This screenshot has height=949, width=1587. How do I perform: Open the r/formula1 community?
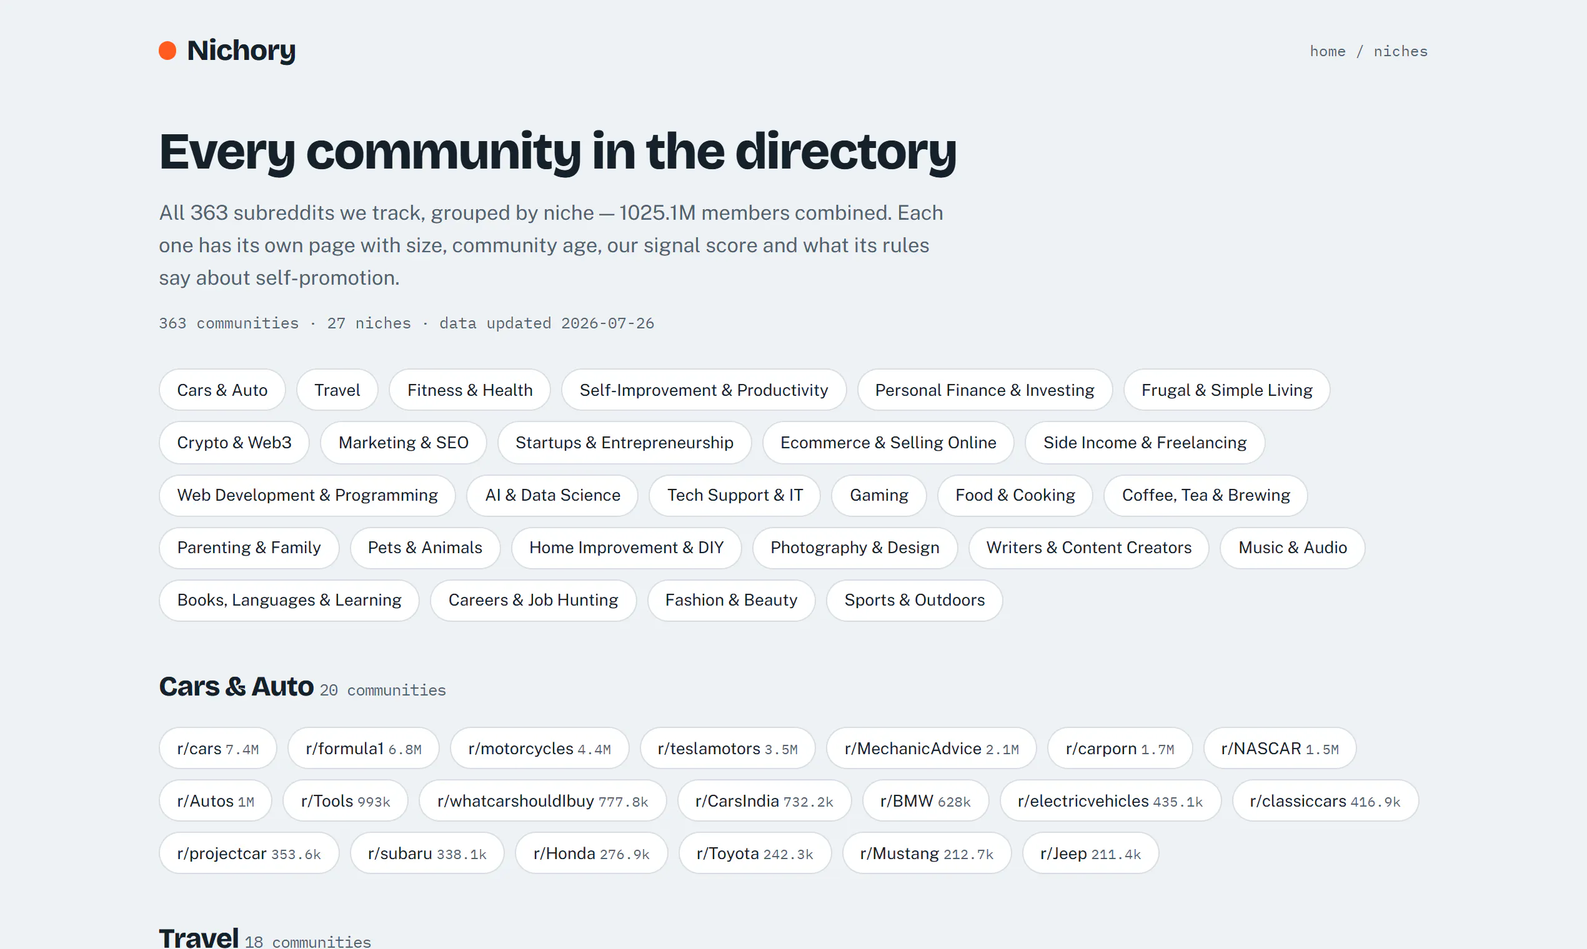click(x=363, y=748)
